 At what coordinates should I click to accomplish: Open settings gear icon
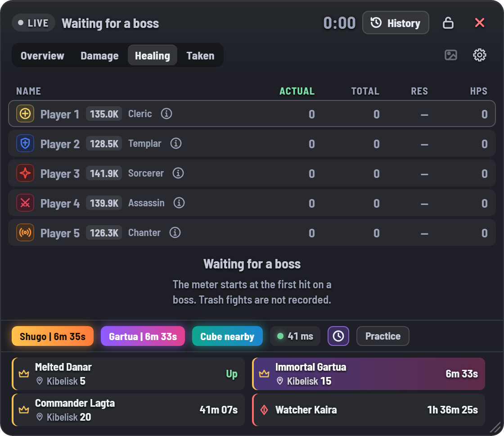480,55
